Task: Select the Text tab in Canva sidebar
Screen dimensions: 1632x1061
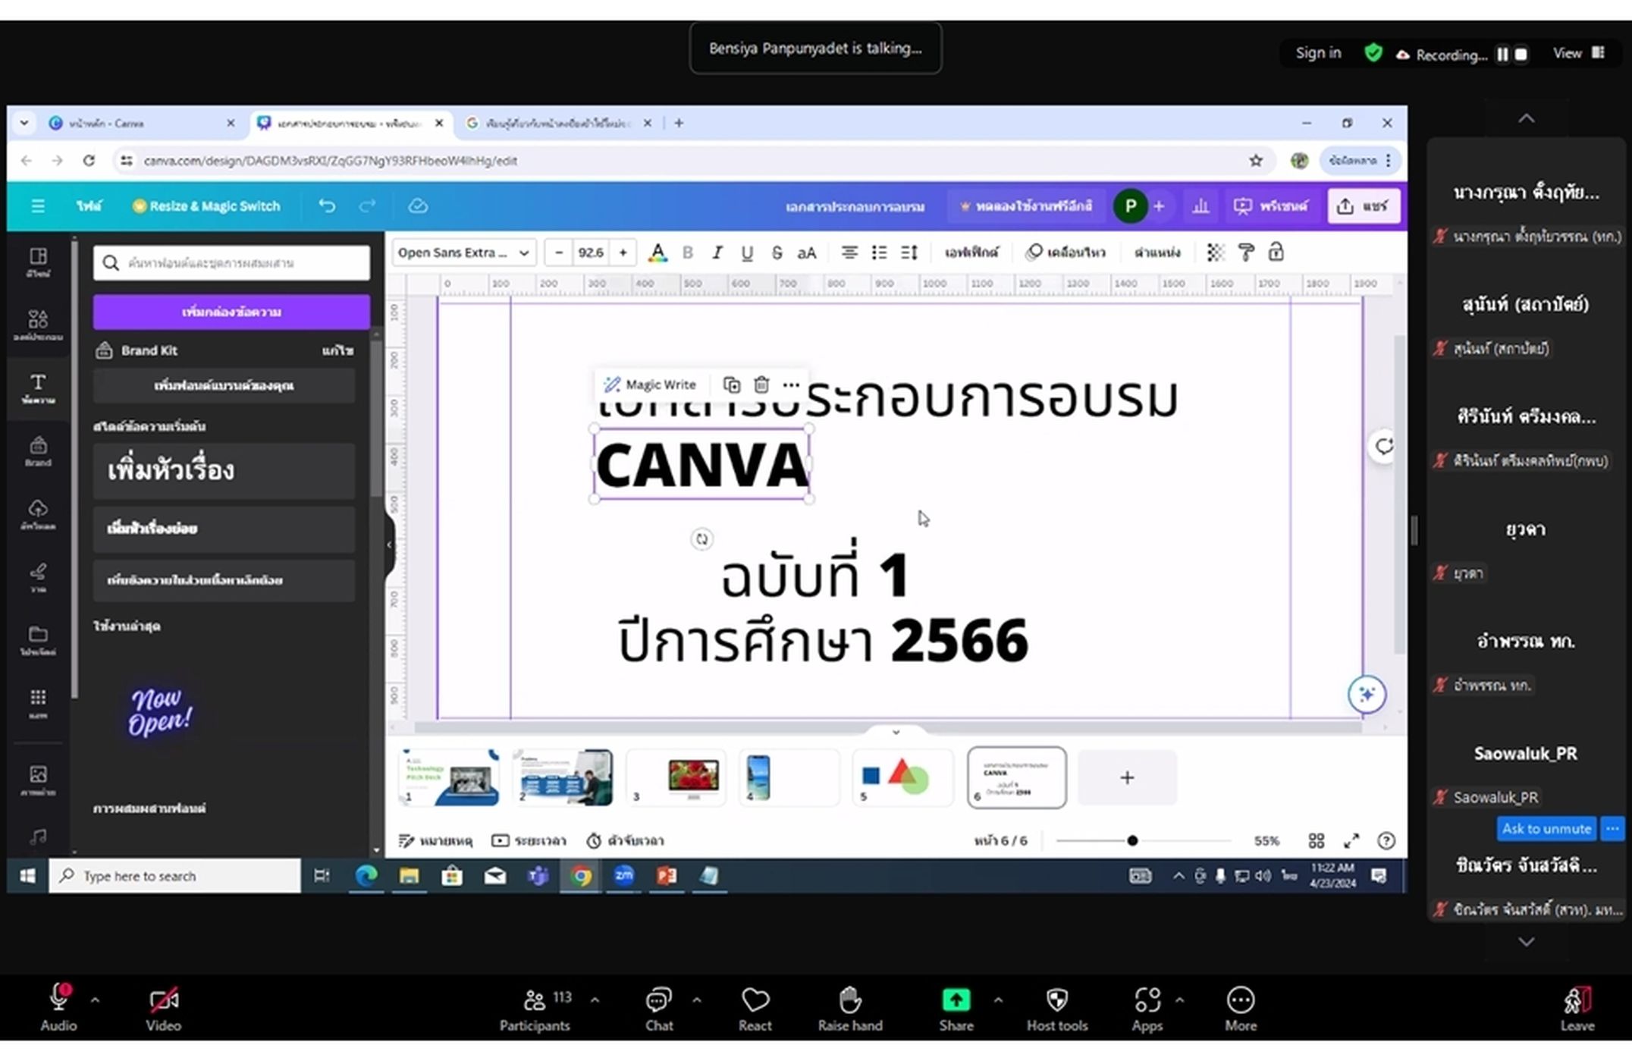Action: click(38, 388)
